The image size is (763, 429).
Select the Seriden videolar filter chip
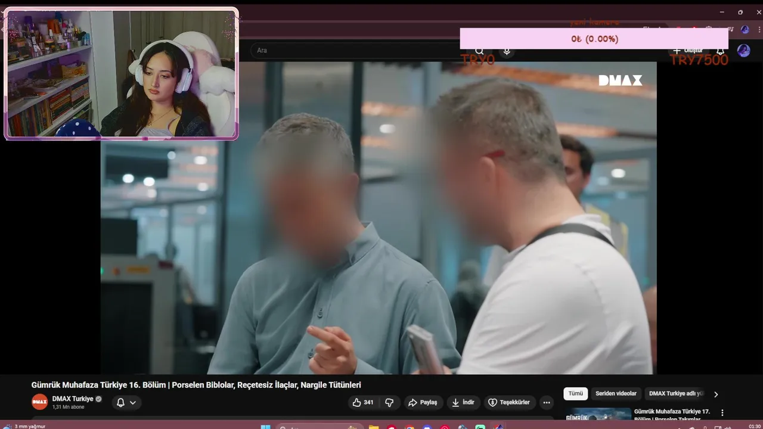tap(616, 394)
